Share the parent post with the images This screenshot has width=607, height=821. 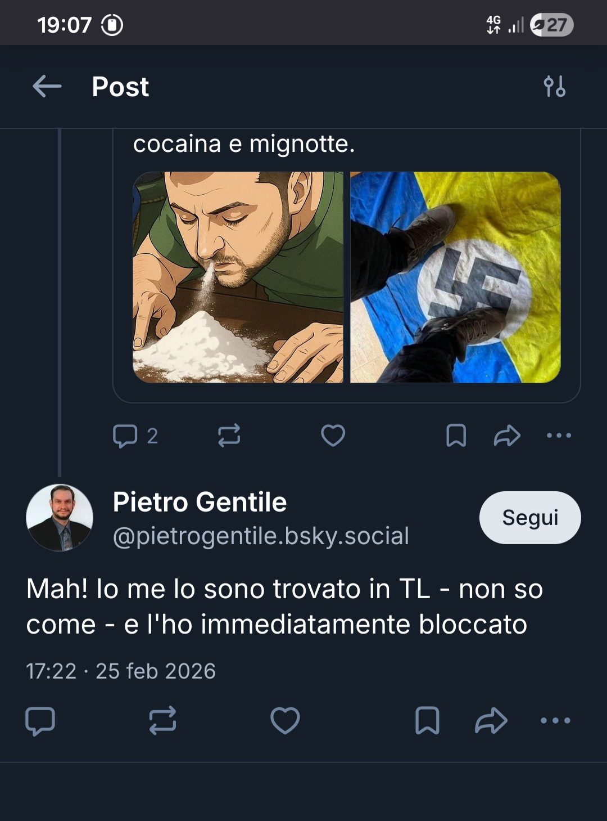pos(507,436)
